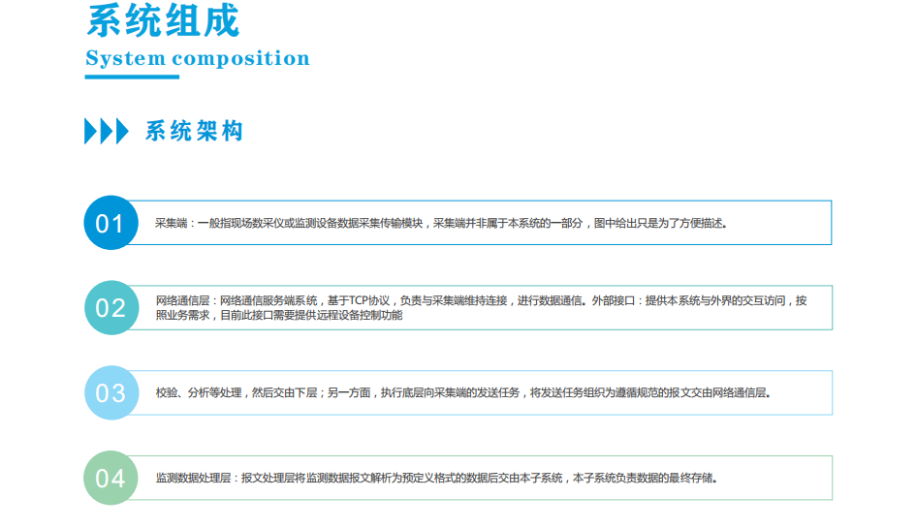Screen dimensions: 916x528
Task: Select the 系统架构 section heading
Action: coord(194,131)
